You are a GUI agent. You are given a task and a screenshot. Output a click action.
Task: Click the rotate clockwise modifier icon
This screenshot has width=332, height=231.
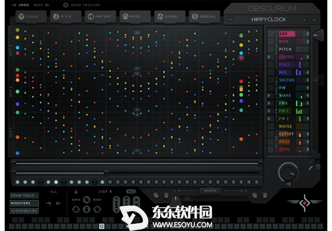pos(97,209)
